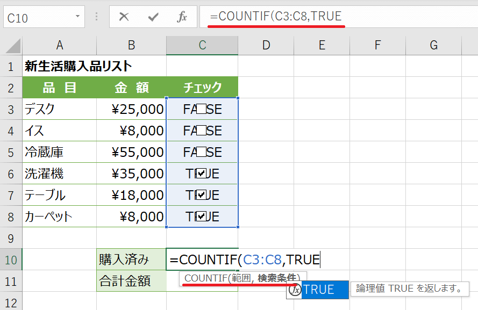
Task: Check the イス row checkbox
Action: (202, 130)
